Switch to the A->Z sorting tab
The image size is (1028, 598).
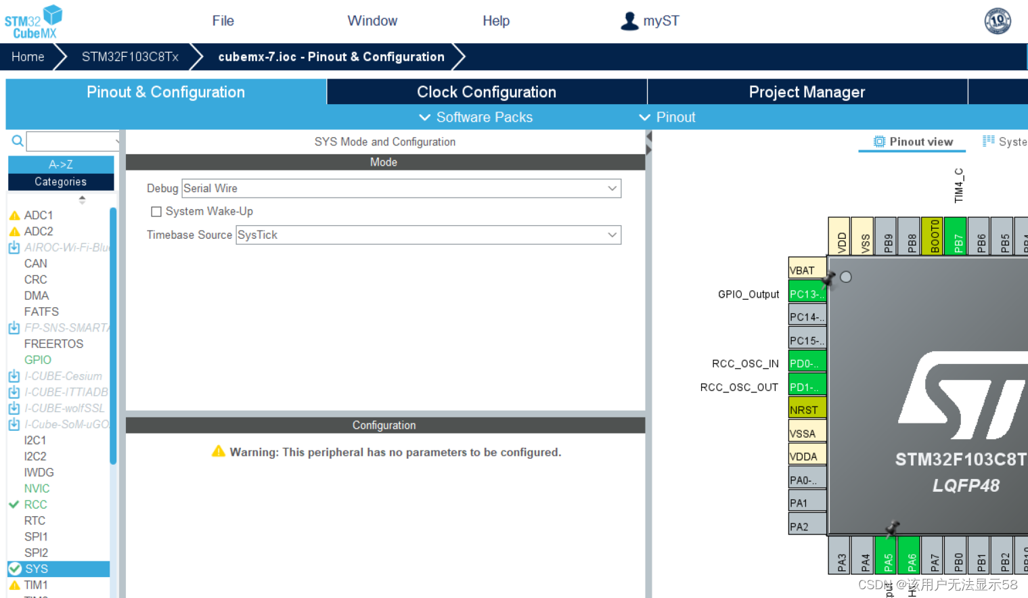point(61,164)
